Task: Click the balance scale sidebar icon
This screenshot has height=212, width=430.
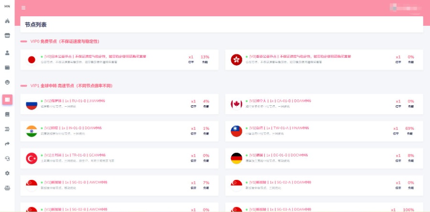Action: pyautogui.click(x=7, y=188)
